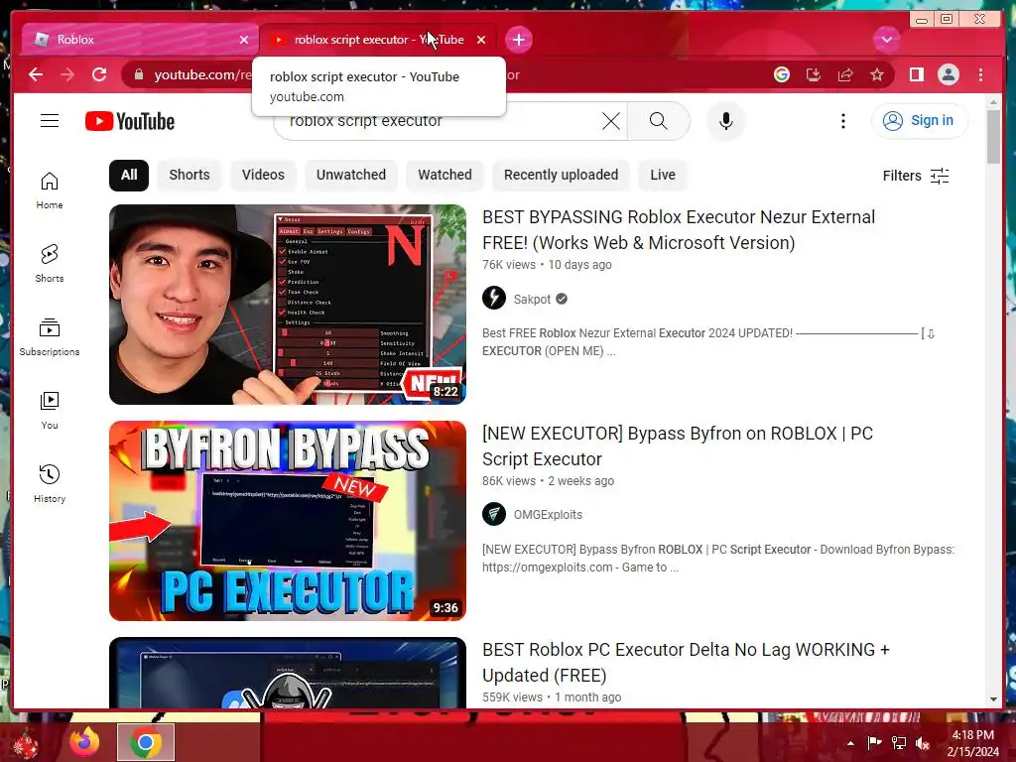Show hidden system tray icons
Screen dimensions: 1016x762
pos(850,743)
